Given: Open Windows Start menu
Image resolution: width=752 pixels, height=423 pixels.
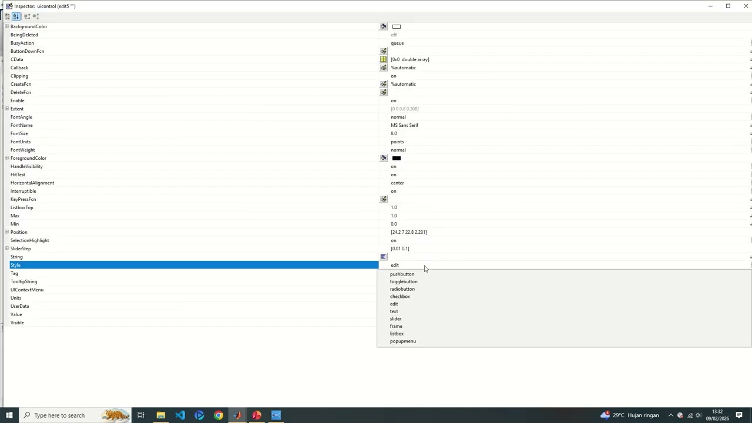Looking at the screenshot, I should (9, 415).
